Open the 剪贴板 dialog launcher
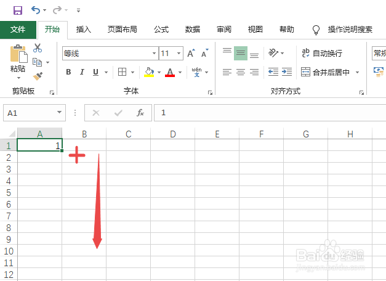Image resolution: width=386 pixels, height=281 pixels. point(52,92)
